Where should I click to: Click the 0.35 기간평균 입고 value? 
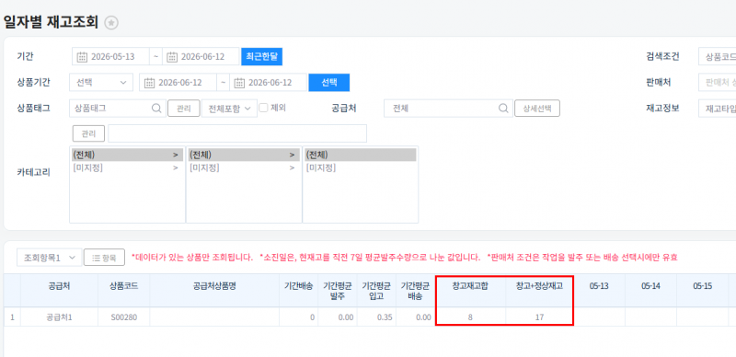tap(384, 317)
